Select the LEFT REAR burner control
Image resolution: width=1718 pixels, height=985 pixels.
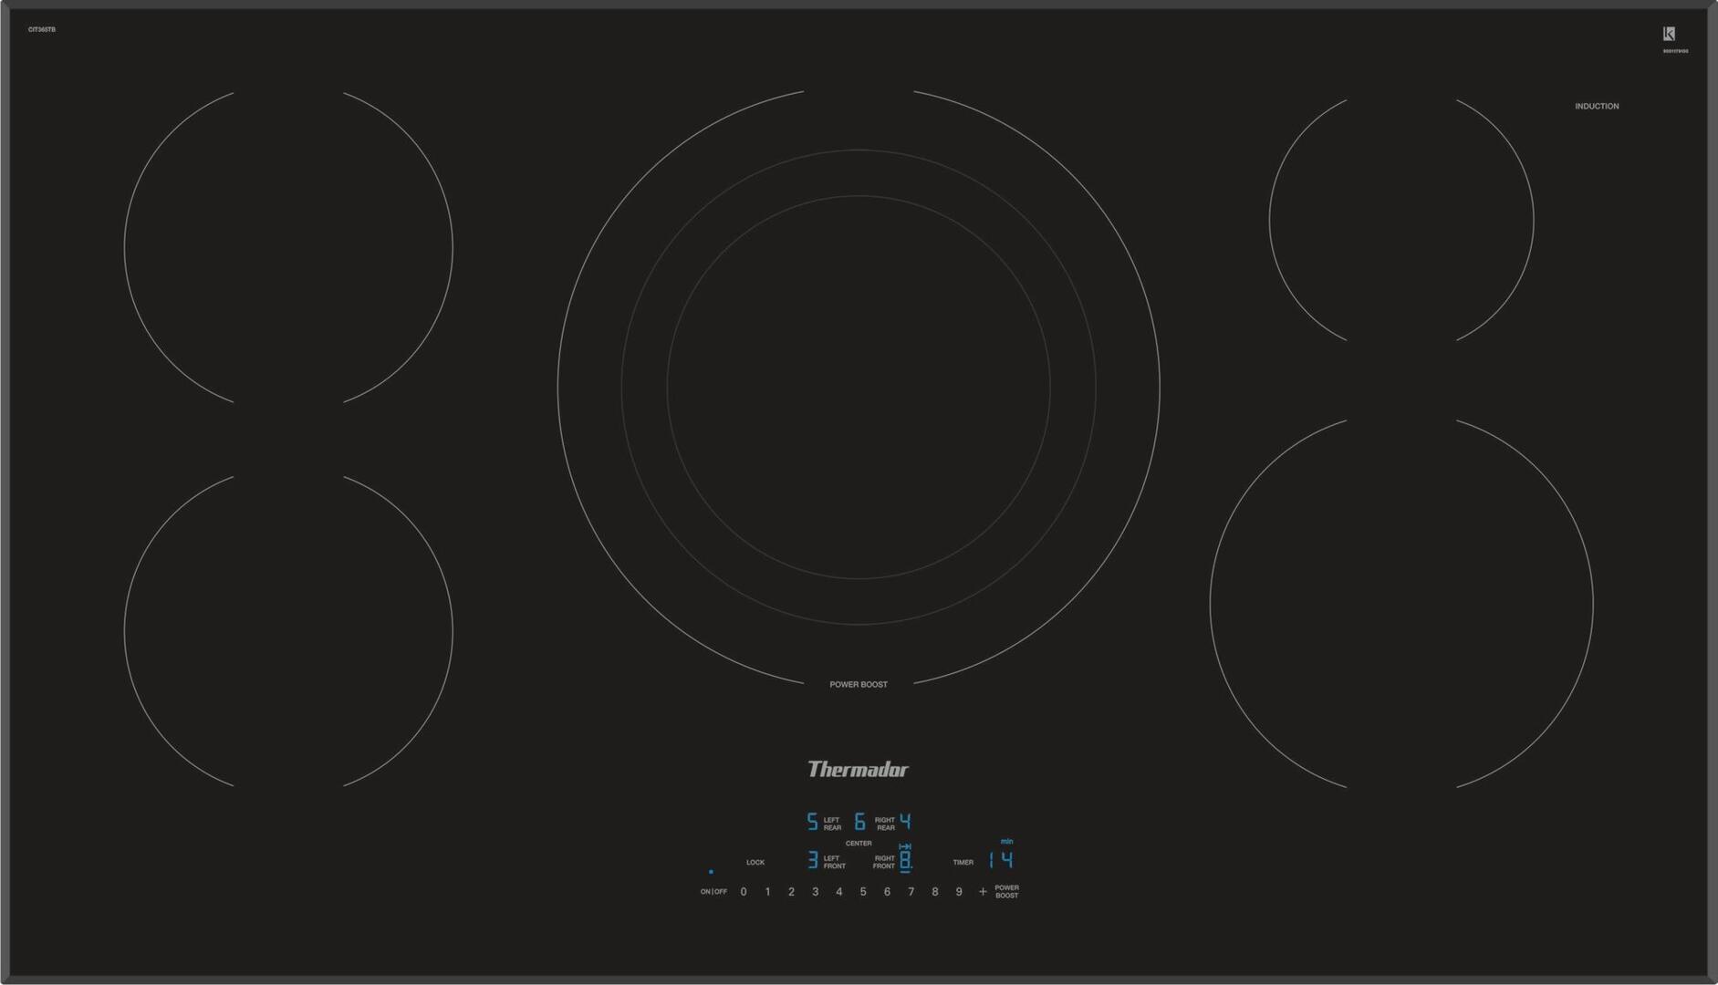(x=831, y=824)
